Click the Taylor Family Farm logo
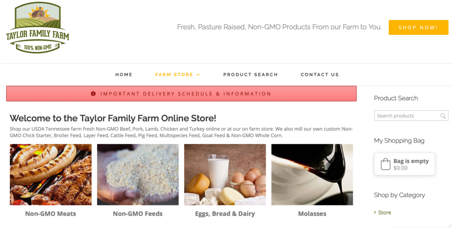 (x=37, y=28)
